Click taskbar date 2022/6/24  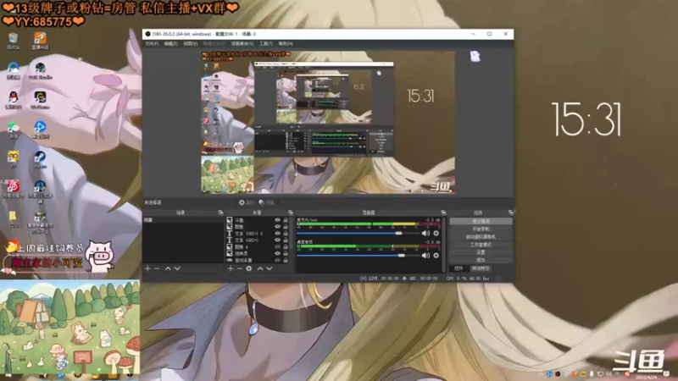(x=646, y=378)
